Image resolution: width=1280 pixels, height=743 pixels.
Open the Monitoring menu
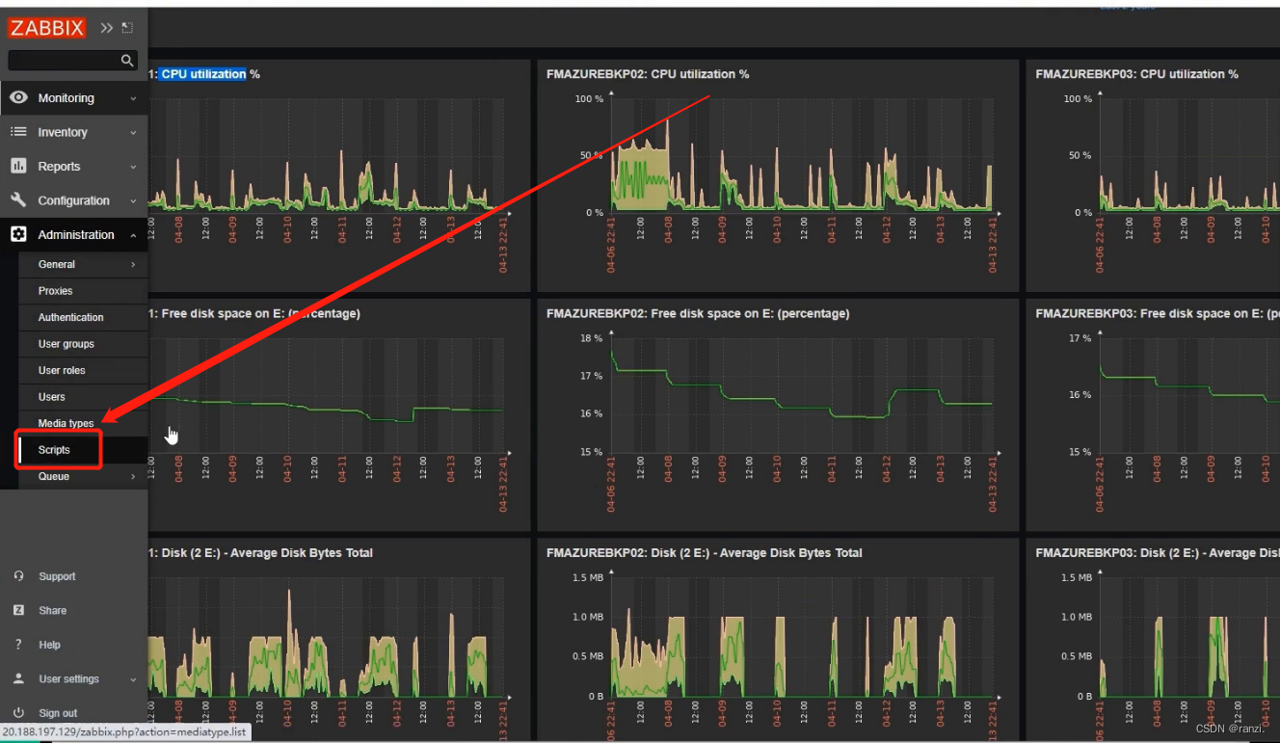pos(74,98)
